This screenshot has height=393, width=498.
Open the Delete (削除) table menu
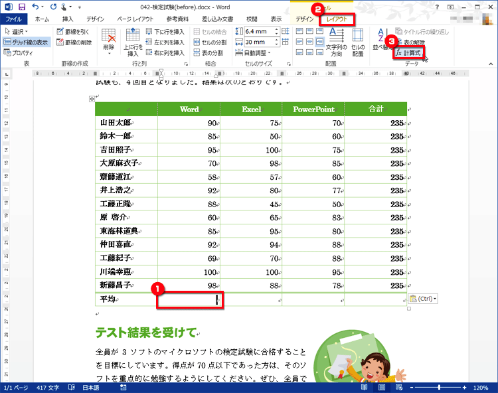click(x=109, y=42)
